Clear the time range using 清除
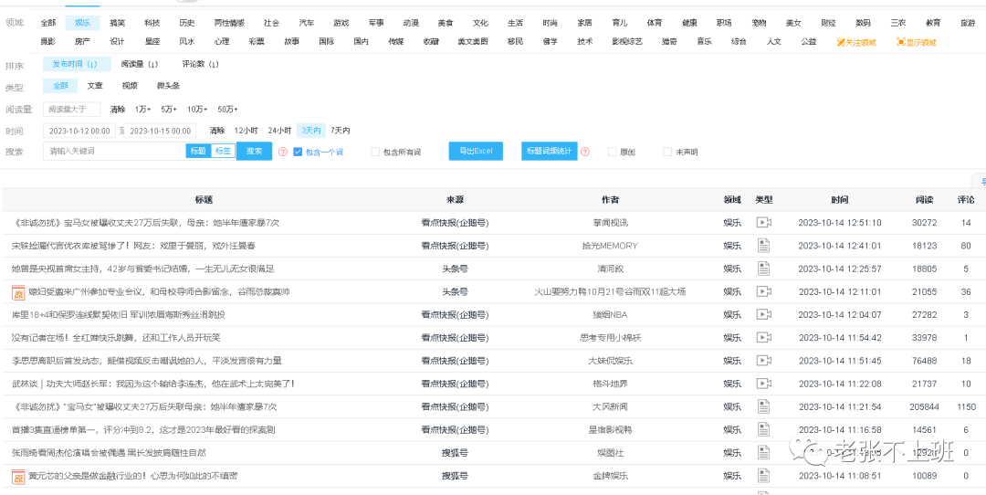The height and width of the screenshot is (495, 986). 217,131
